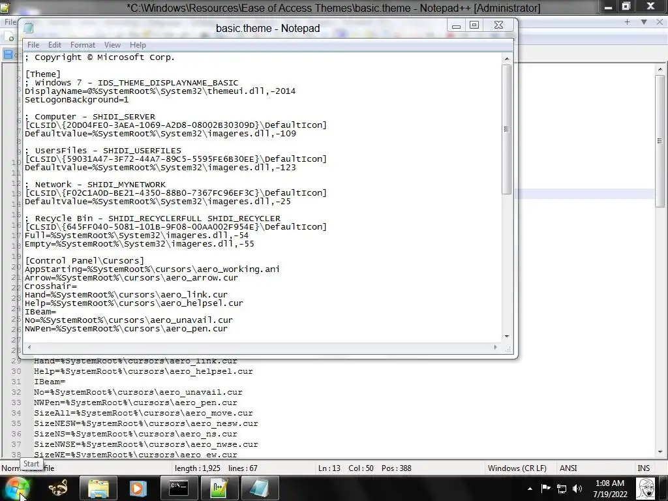668x501 pixels.
Task: Open the Edit menu in Notepad
Action: [55, 45]
